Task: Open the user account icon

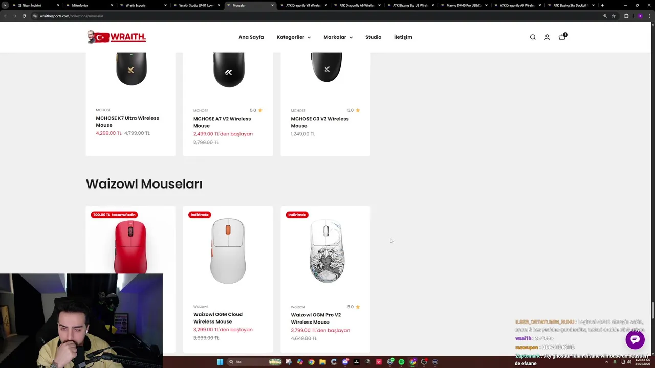Action: [x=547, y=37]
